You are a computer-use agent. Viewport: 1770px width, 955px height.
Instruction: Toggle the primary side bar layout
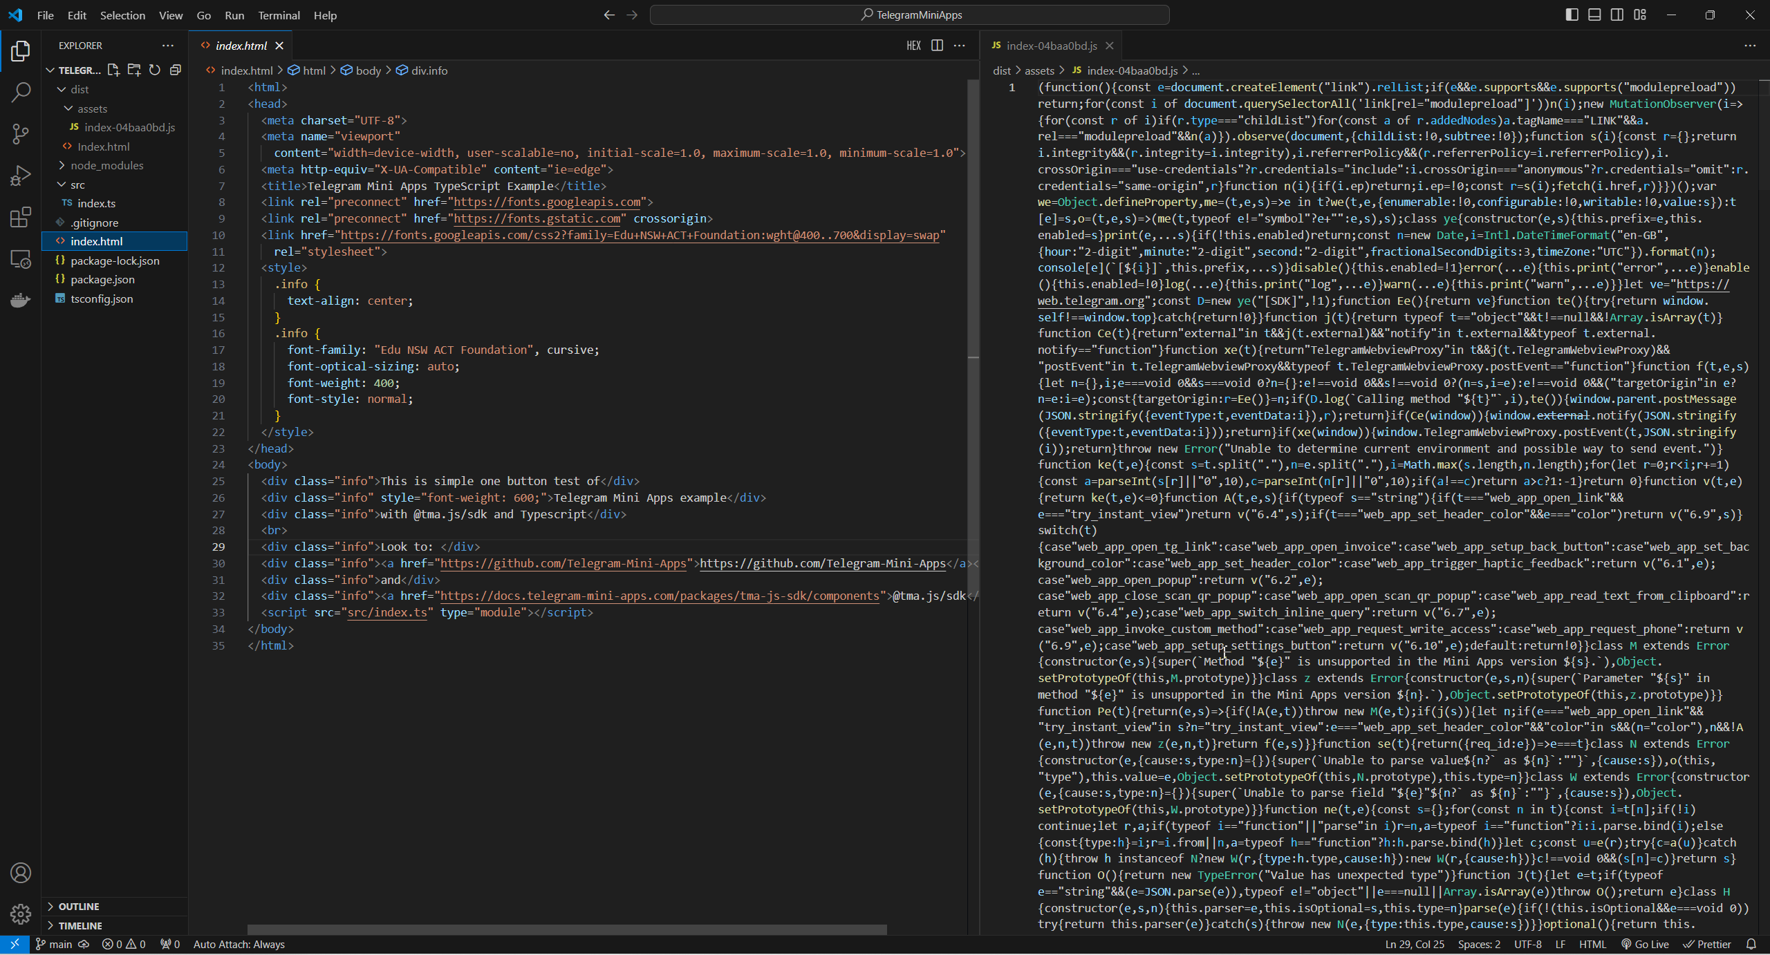[1572, 15]
